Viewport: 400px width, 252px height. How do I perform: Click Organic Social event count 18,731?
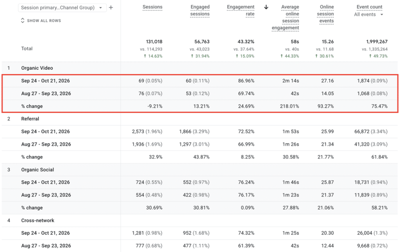tap(362, 182)
